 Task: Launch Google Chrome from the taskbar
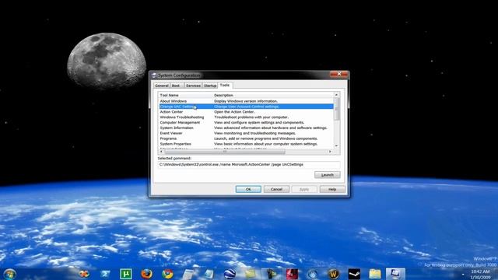167,274
